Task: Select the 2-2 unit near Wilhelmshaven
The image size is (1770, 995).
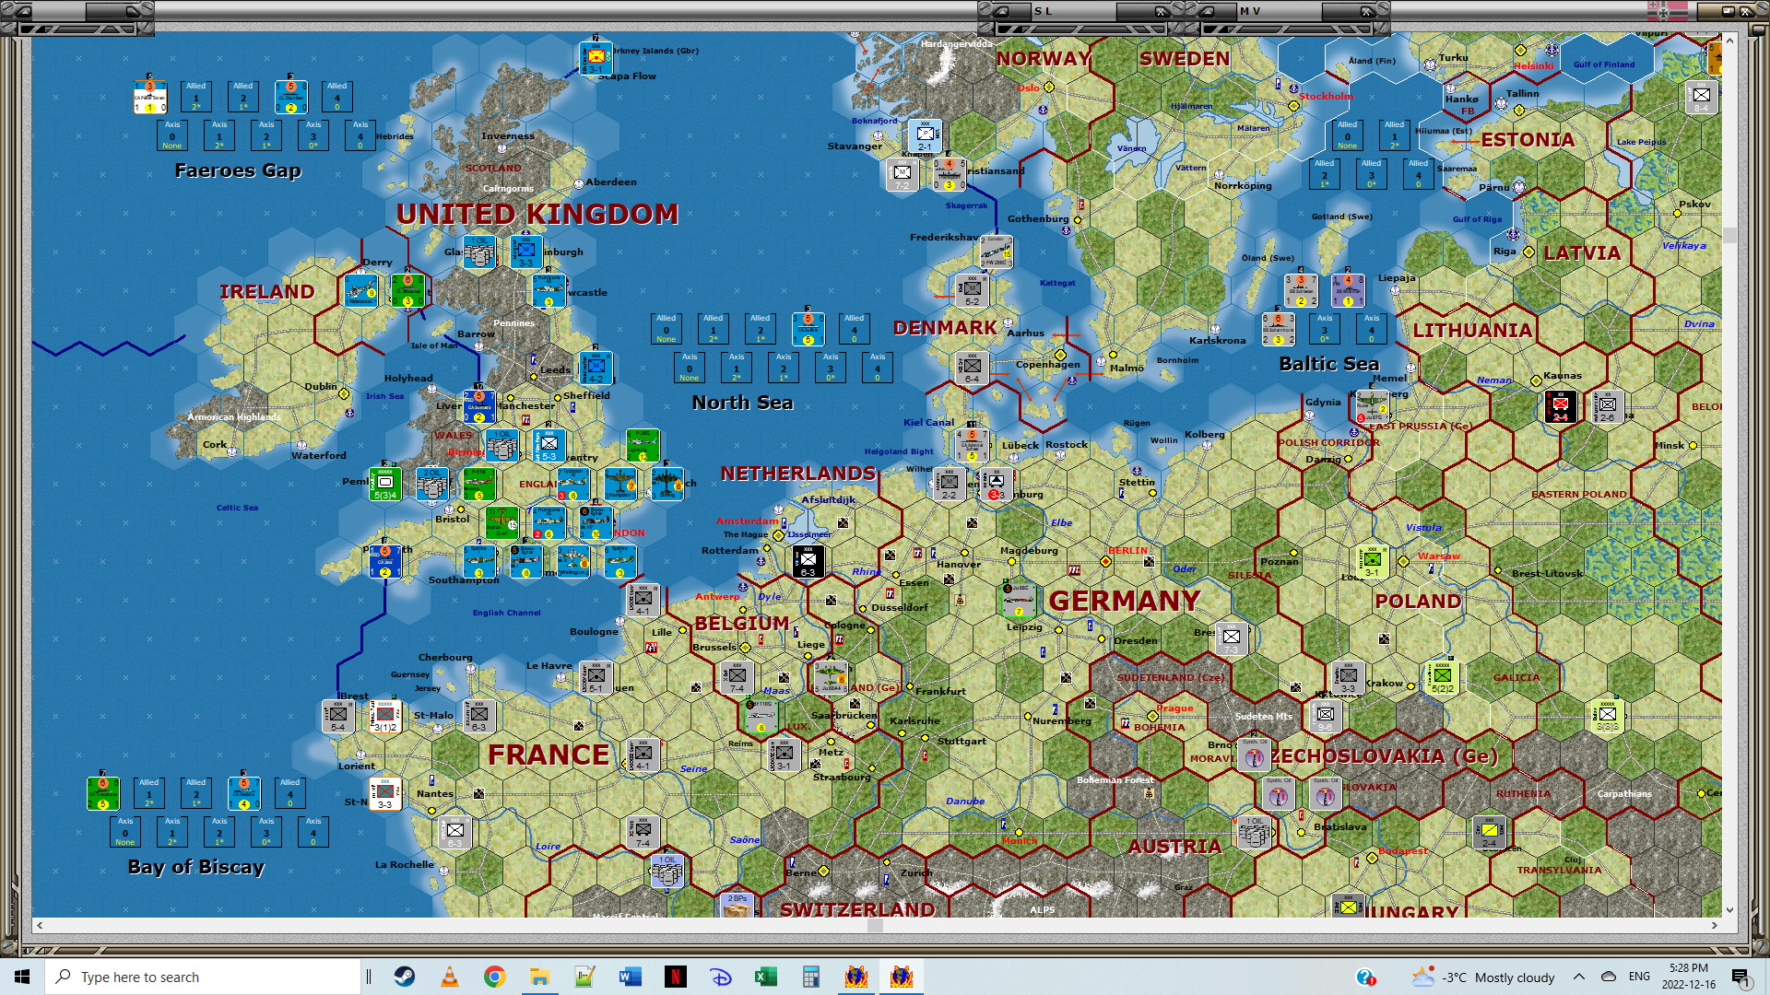Action: pyautogui.click(x=950, y=484)
